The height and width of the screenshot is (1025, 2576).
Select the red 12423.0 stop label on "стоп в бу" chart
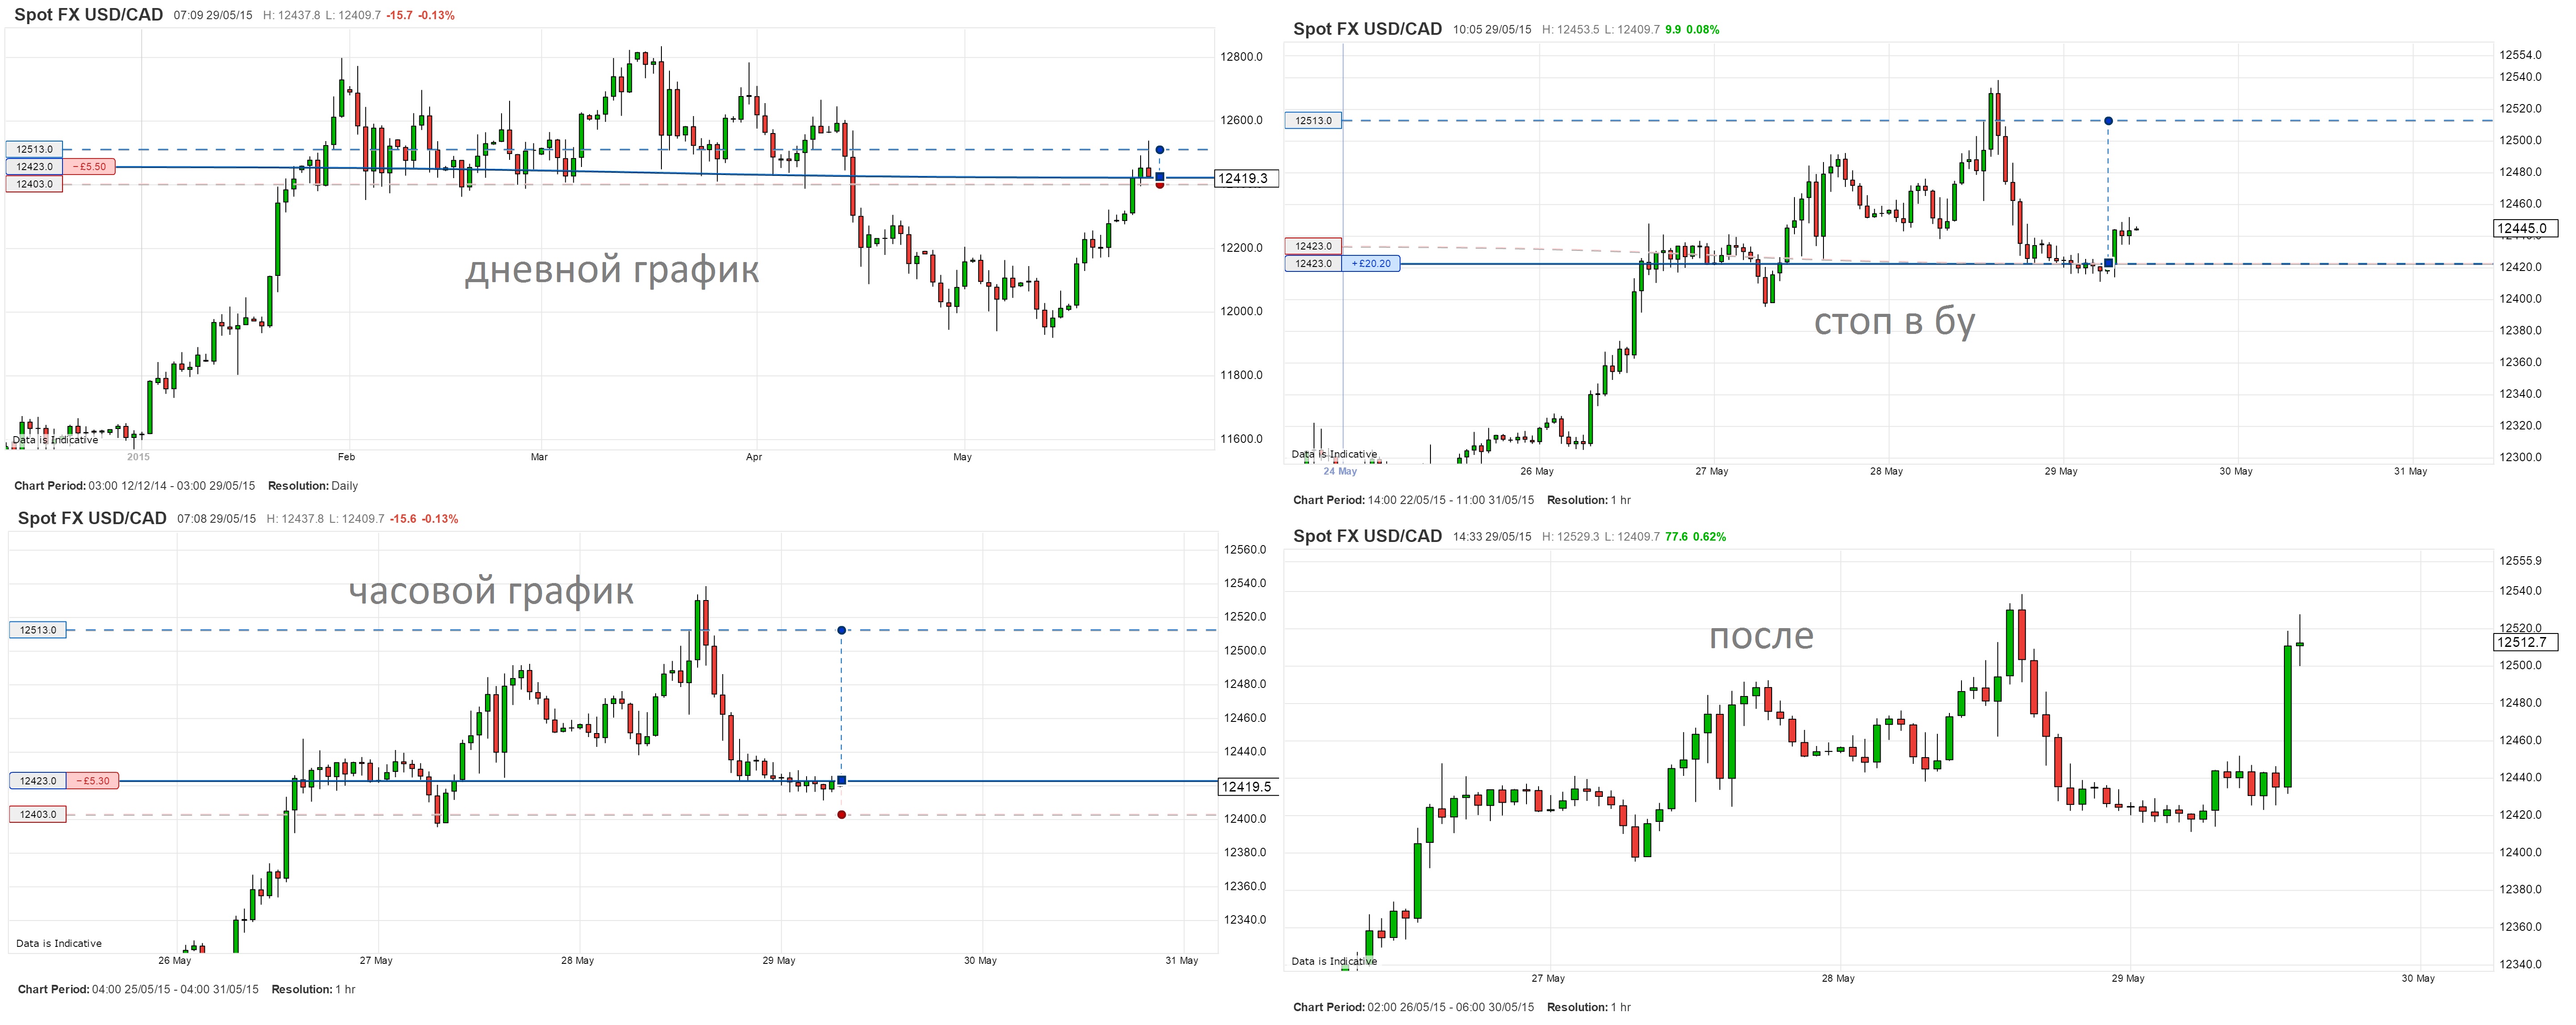1313,246
